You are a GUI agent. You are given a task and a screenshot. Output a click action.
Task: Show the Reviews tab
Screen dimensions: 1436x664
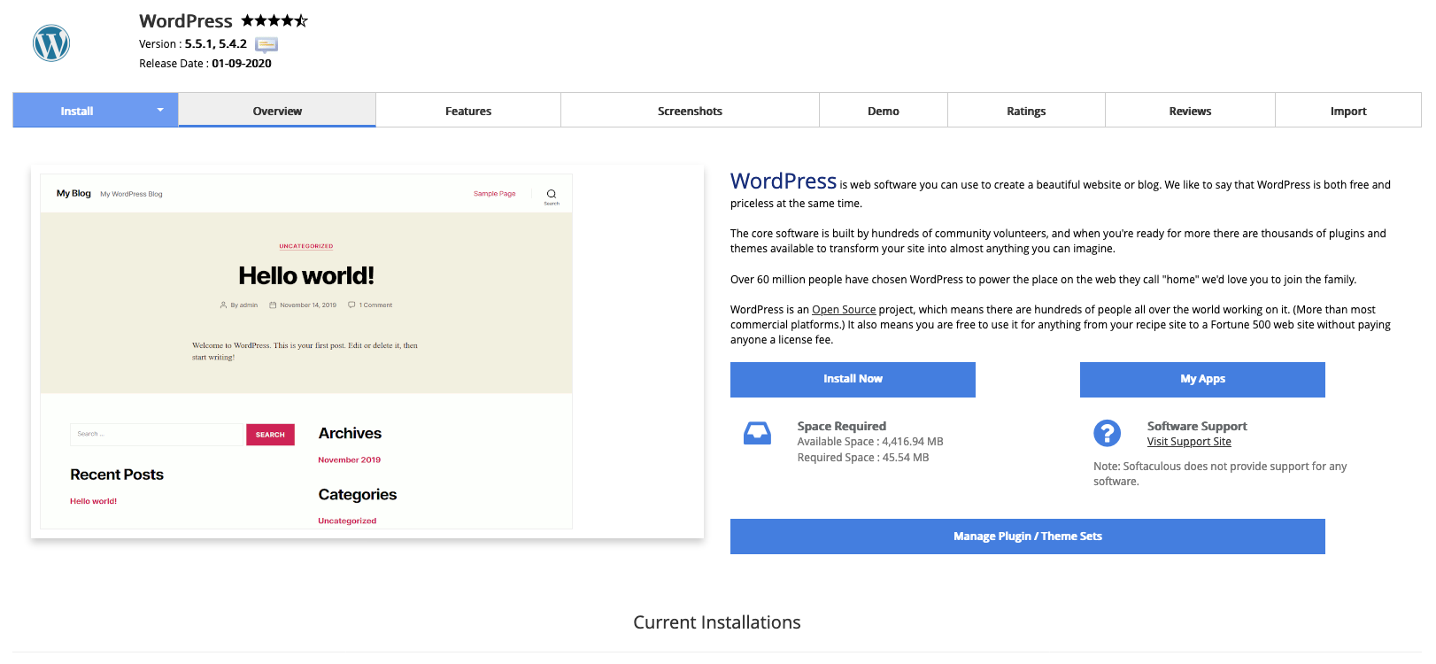[x=1190, y=111]
